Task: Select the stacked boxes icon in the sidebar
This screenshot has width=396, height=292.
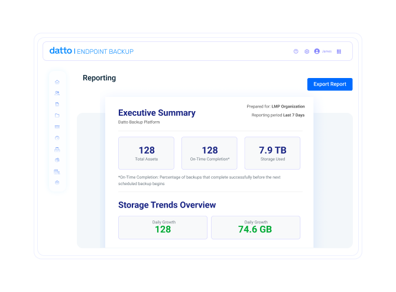Action: click(57, 149)
